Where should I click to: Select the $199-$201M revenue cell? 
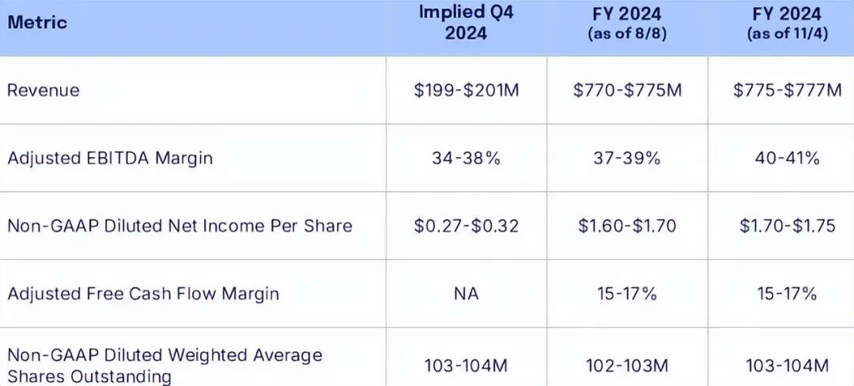[467, 90]
